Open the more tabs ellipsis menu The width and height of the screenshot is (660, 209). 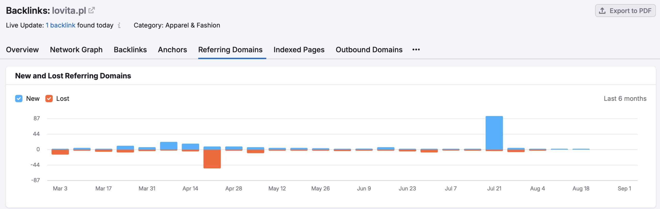[416, 49]
